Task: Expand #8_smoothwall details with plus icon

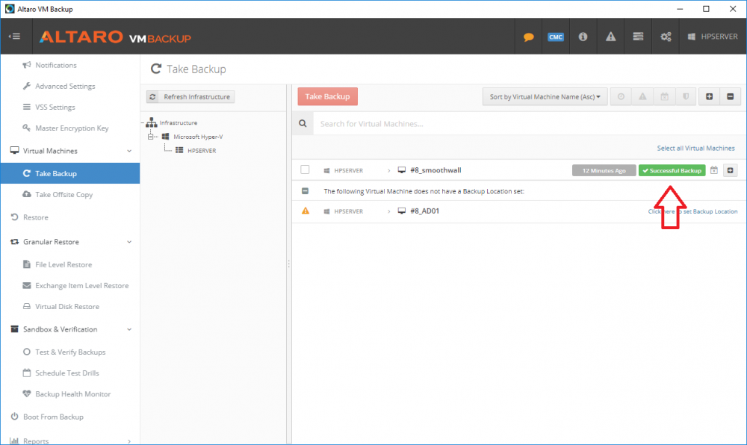Action: pos(730,170)
